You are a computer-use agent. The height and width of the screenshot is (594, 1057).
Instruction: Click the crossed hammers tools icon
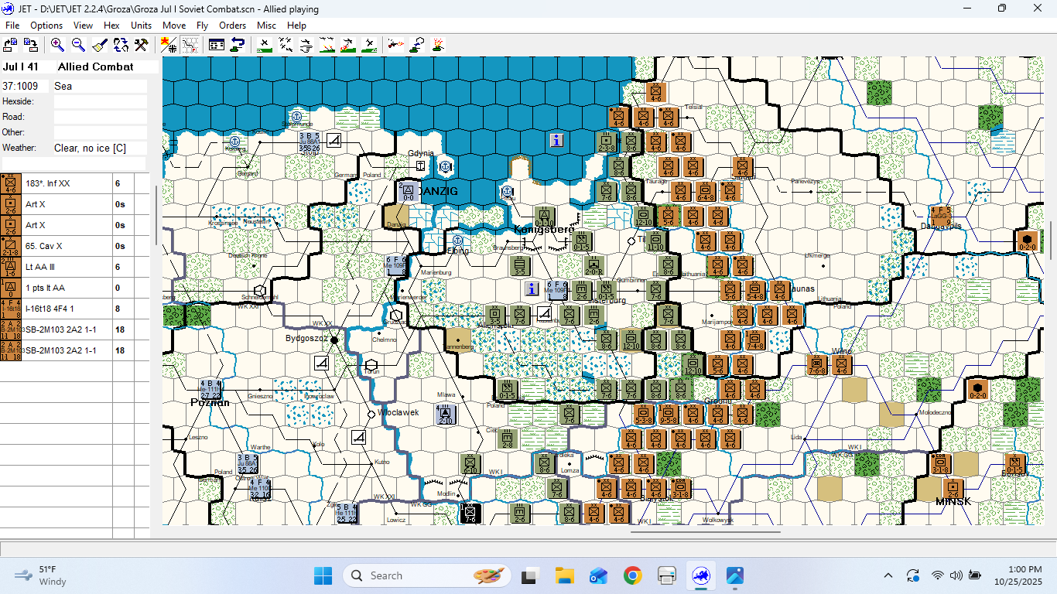tap(141, 45)
